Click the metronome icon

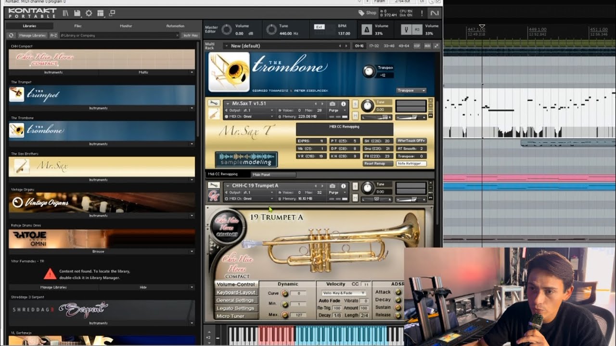[367, 30]
